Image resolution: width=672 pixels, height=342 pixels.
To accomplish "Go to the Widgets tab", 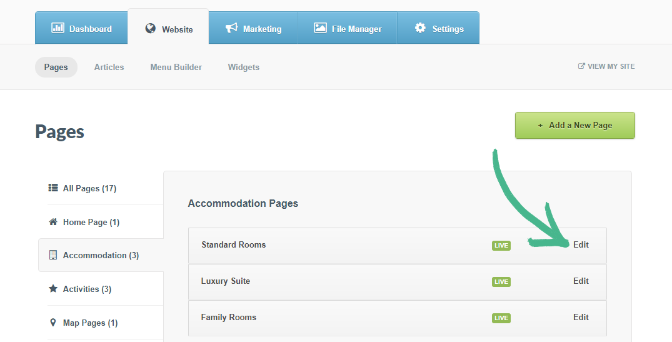I will point(243,67).
